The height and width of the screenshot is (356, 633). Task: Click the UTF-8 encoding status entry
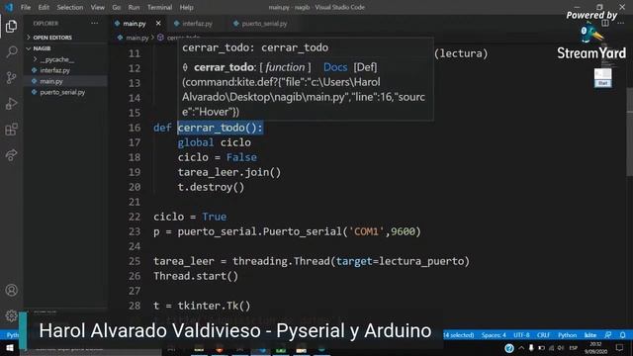521,335
